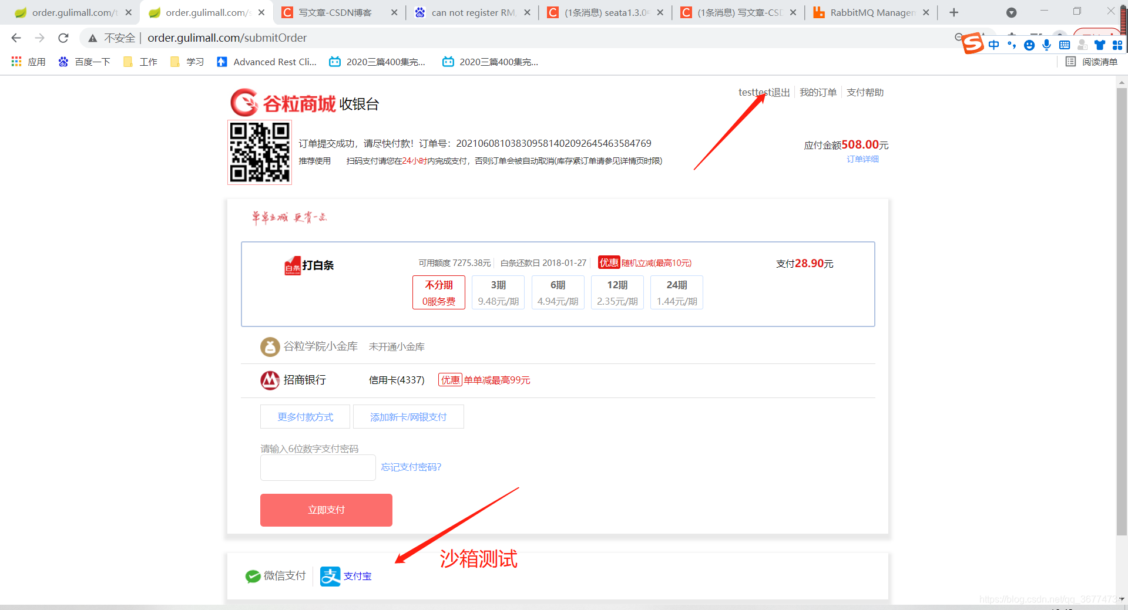Image resolution: width=1128 pixels, height=610 pixels.
Task: Choose 支付宝 Alipay payment
Action: point(346,576)
